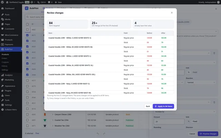Close the bulk edit side panel

point(216,9)
